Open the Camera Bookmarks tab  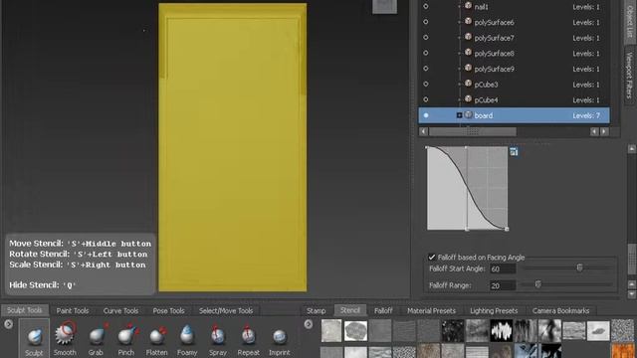[560, 311]
